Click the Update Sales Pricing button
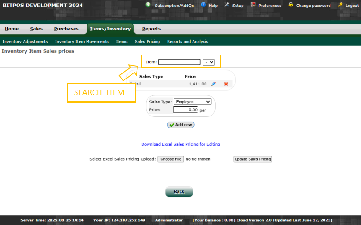Screen dimensions: 361x225 [x=253, y=159]
